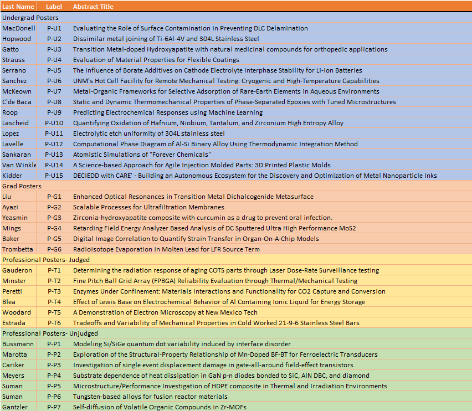
Task: Select the Blea last name cell
Action: tap(18, 302)
